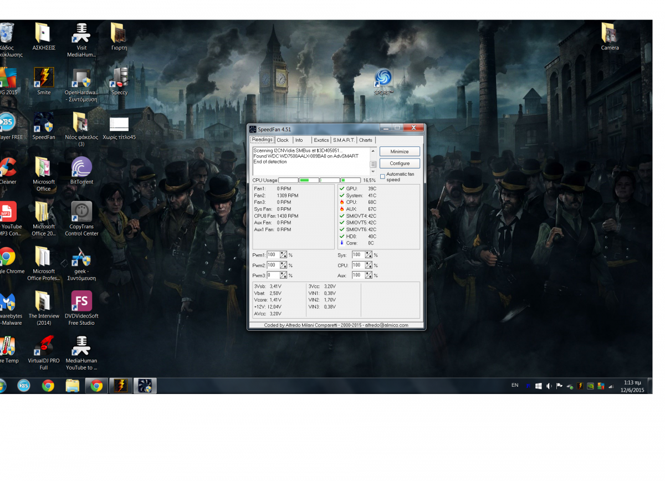Click the 16,5% CPU usage value
The height and width of the screenshot is (481, 665).
tap(370, 181)
